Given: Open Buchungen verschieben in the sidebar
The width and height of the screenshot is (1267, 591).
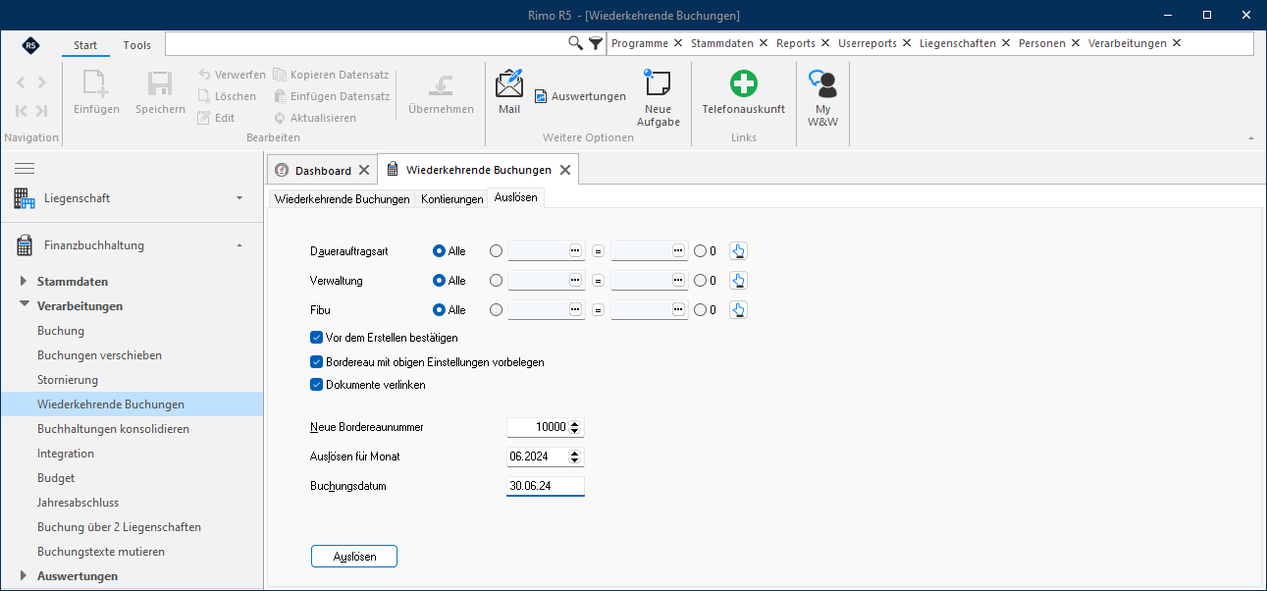Looking at the screenshot, I should pos(100,355).
